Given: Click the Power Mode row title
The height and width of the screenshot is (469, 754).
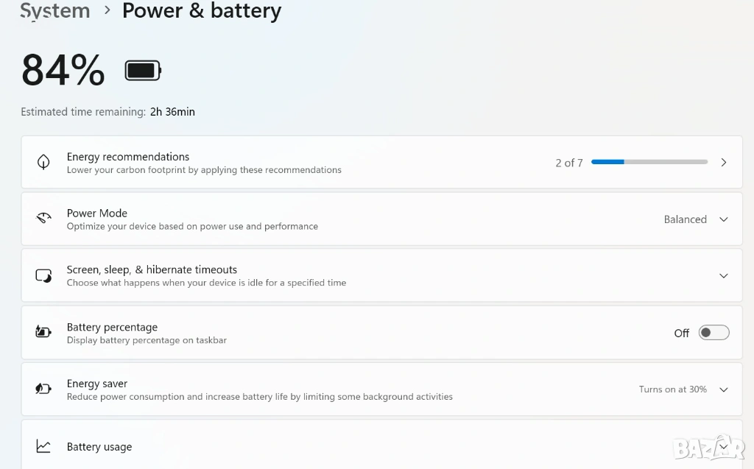Looking at the screenshot, I should [97, 214].
